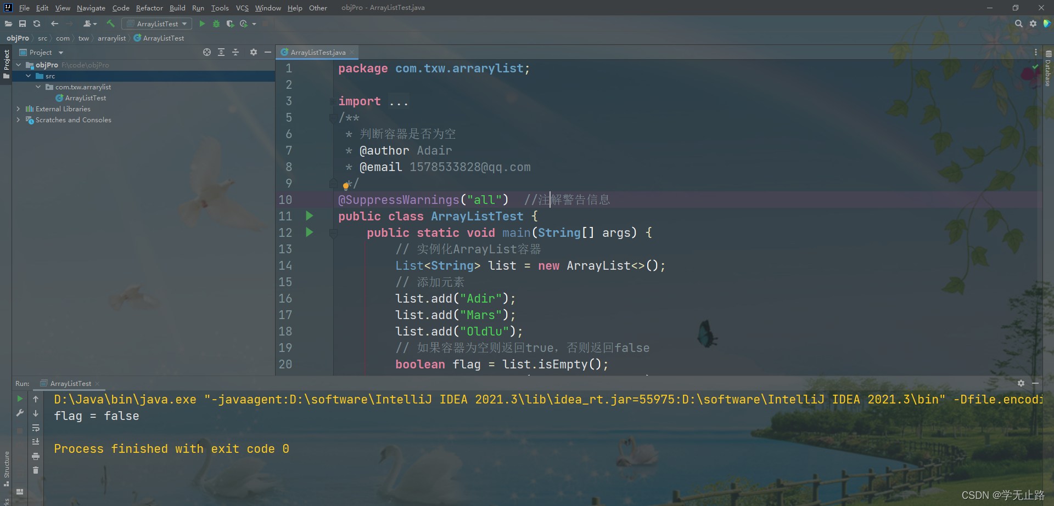This screenshot has width=1054, height=506.
Task: Select the ArrayListTest.java editor tab
Action: [x=318, y=52]
